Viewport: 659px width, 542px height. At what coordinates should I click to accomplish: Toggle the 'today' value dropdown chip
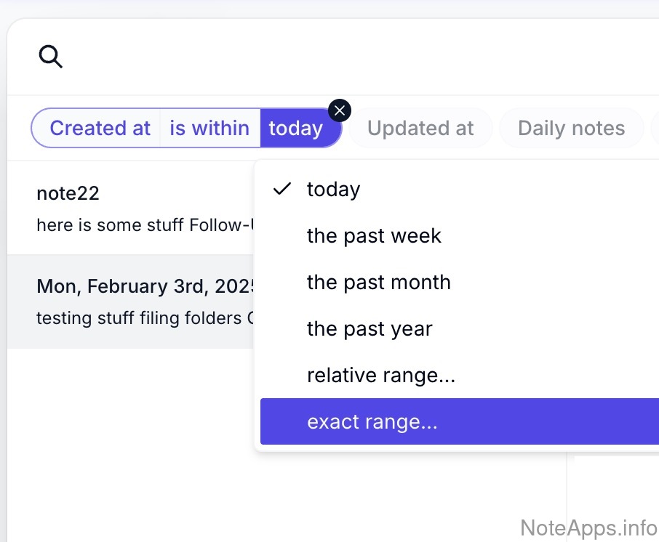tap(296, 129)
